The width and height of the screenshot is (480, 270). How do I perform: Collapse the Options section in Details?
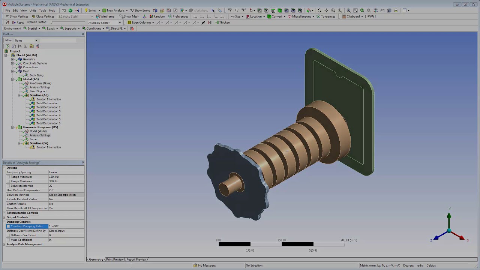point(4,168)
